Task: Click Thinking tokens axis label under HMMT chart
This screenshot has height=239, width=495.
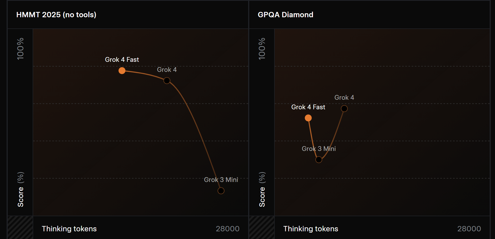Action: pyautogui.click(x=69, y=229)
